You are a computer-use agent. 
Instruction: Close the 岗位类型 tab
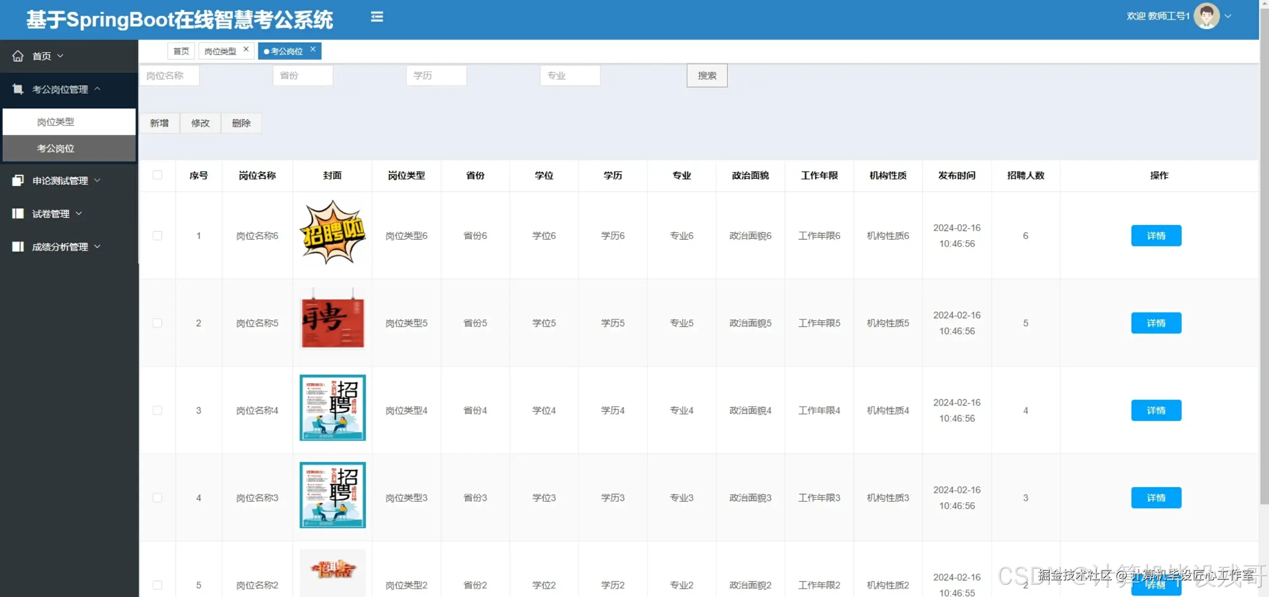click(x=246, y=49)
